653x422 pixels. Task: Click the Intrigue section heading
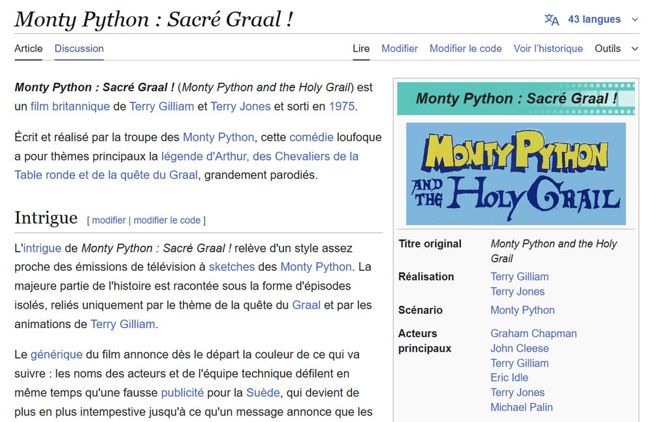click(46, 218)
